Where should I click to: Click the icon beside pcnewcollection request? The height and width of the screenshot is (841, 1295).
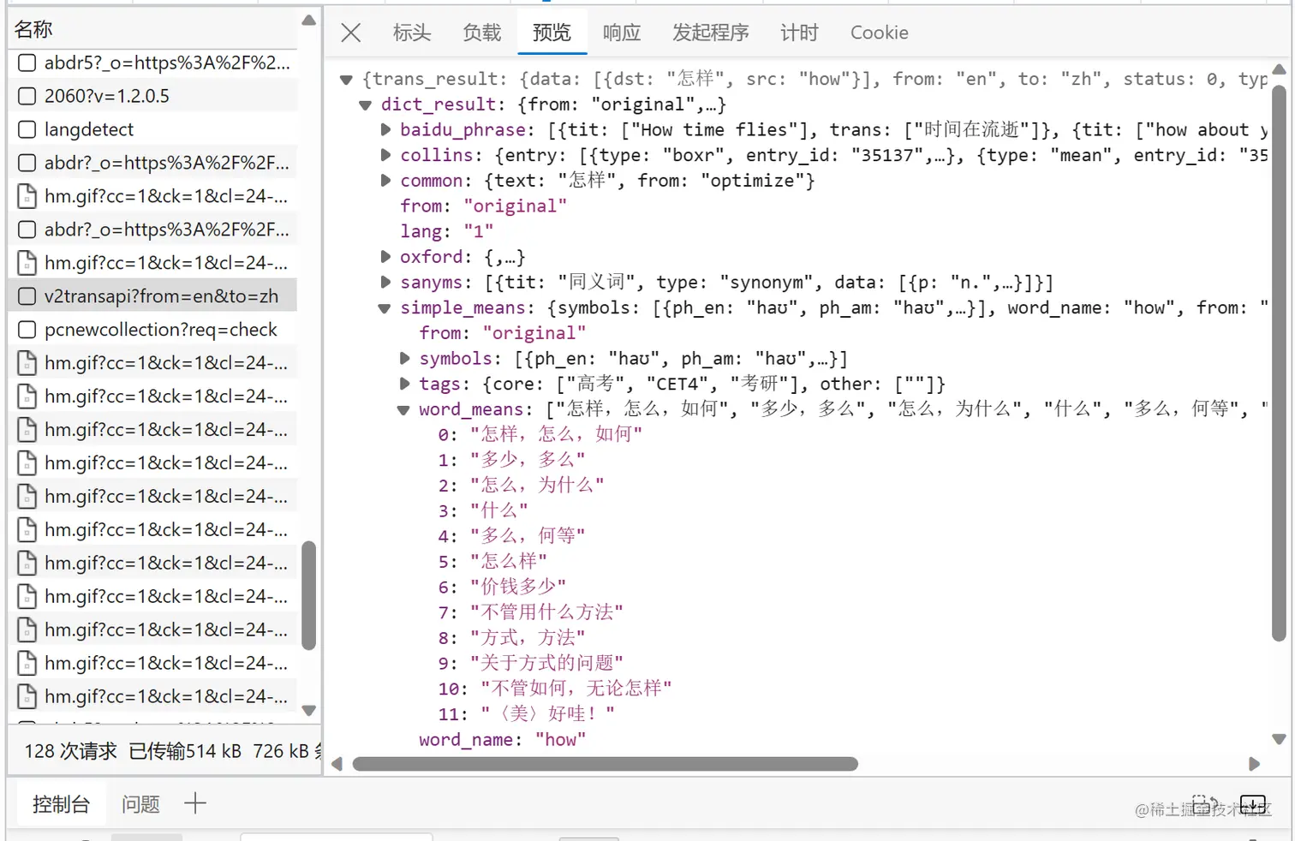point(27,330)
